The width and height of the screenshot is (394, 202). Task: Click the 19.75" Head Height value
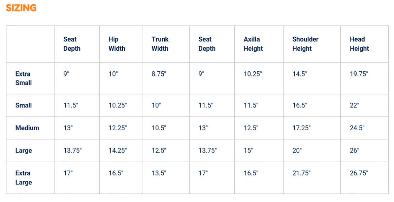pos(359,74)
